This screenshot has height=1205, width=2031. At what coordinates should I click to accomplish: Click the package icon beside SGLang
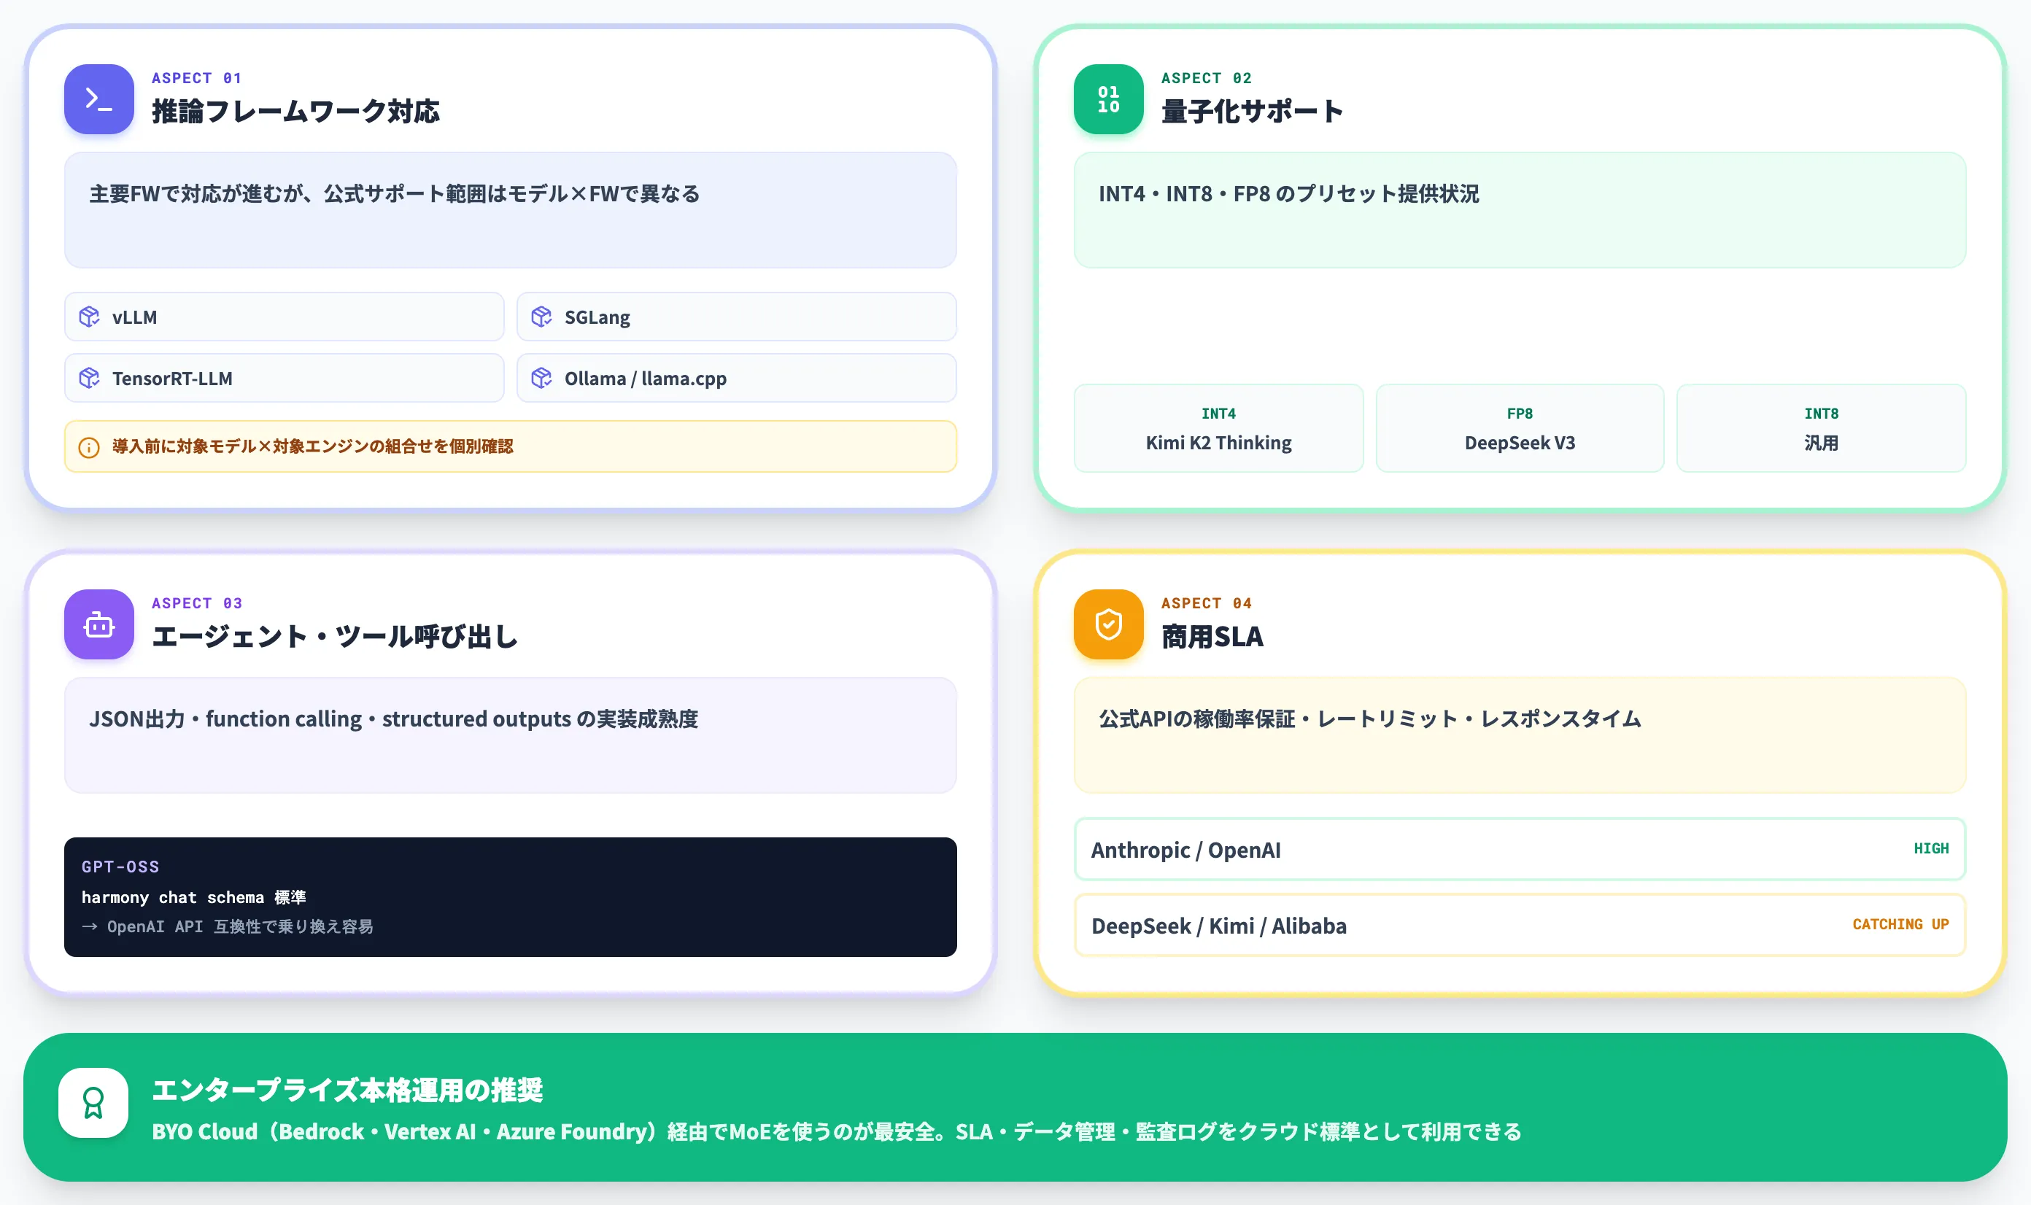pos(541,317)
